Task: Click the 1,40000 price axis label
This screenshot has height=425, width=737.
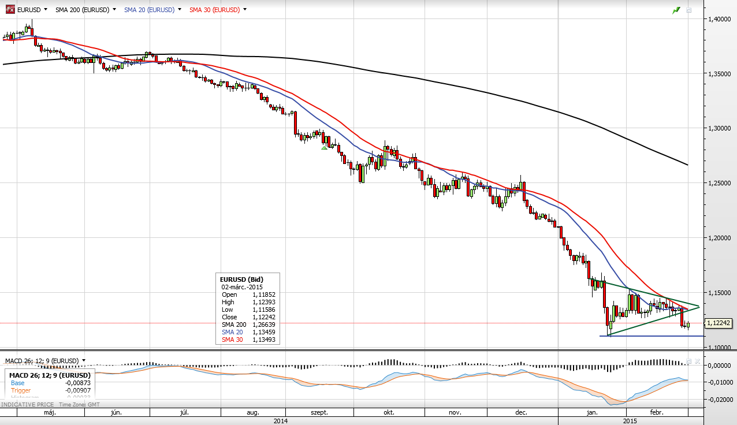Action: [x=721, y=19]
